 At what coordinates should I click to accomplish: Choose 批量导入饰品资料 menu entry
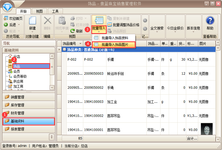(x=114, y=38)
